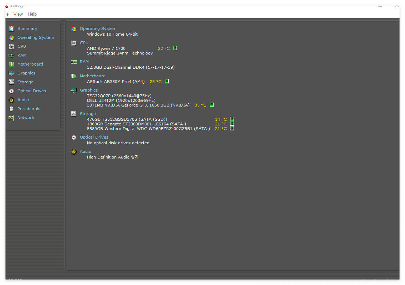The height and width of the screenshot is (285, 405).
Task: Click the Graphics monitor icon in sidebar
Action: (x=11, y=73)
